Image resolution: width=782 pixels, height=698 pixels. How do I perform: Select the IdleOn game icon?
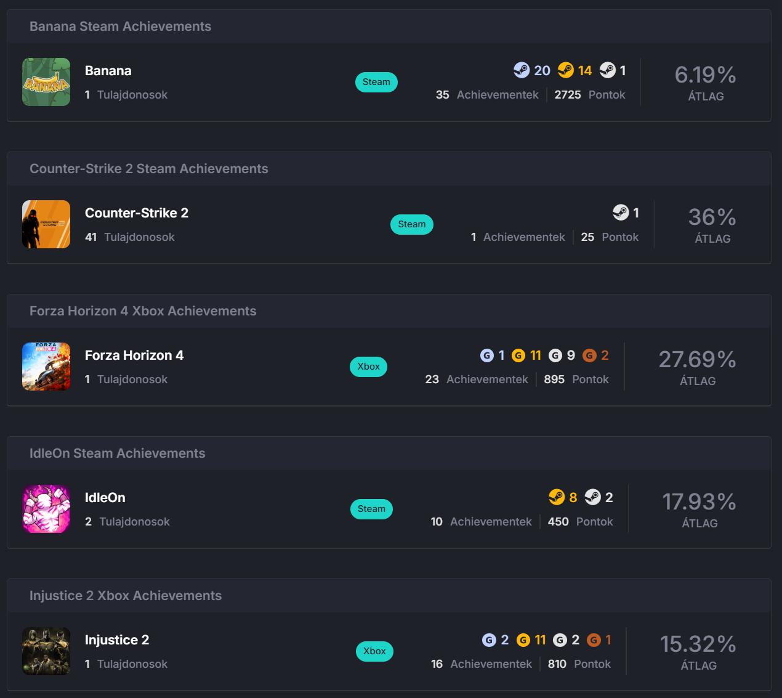46,509
